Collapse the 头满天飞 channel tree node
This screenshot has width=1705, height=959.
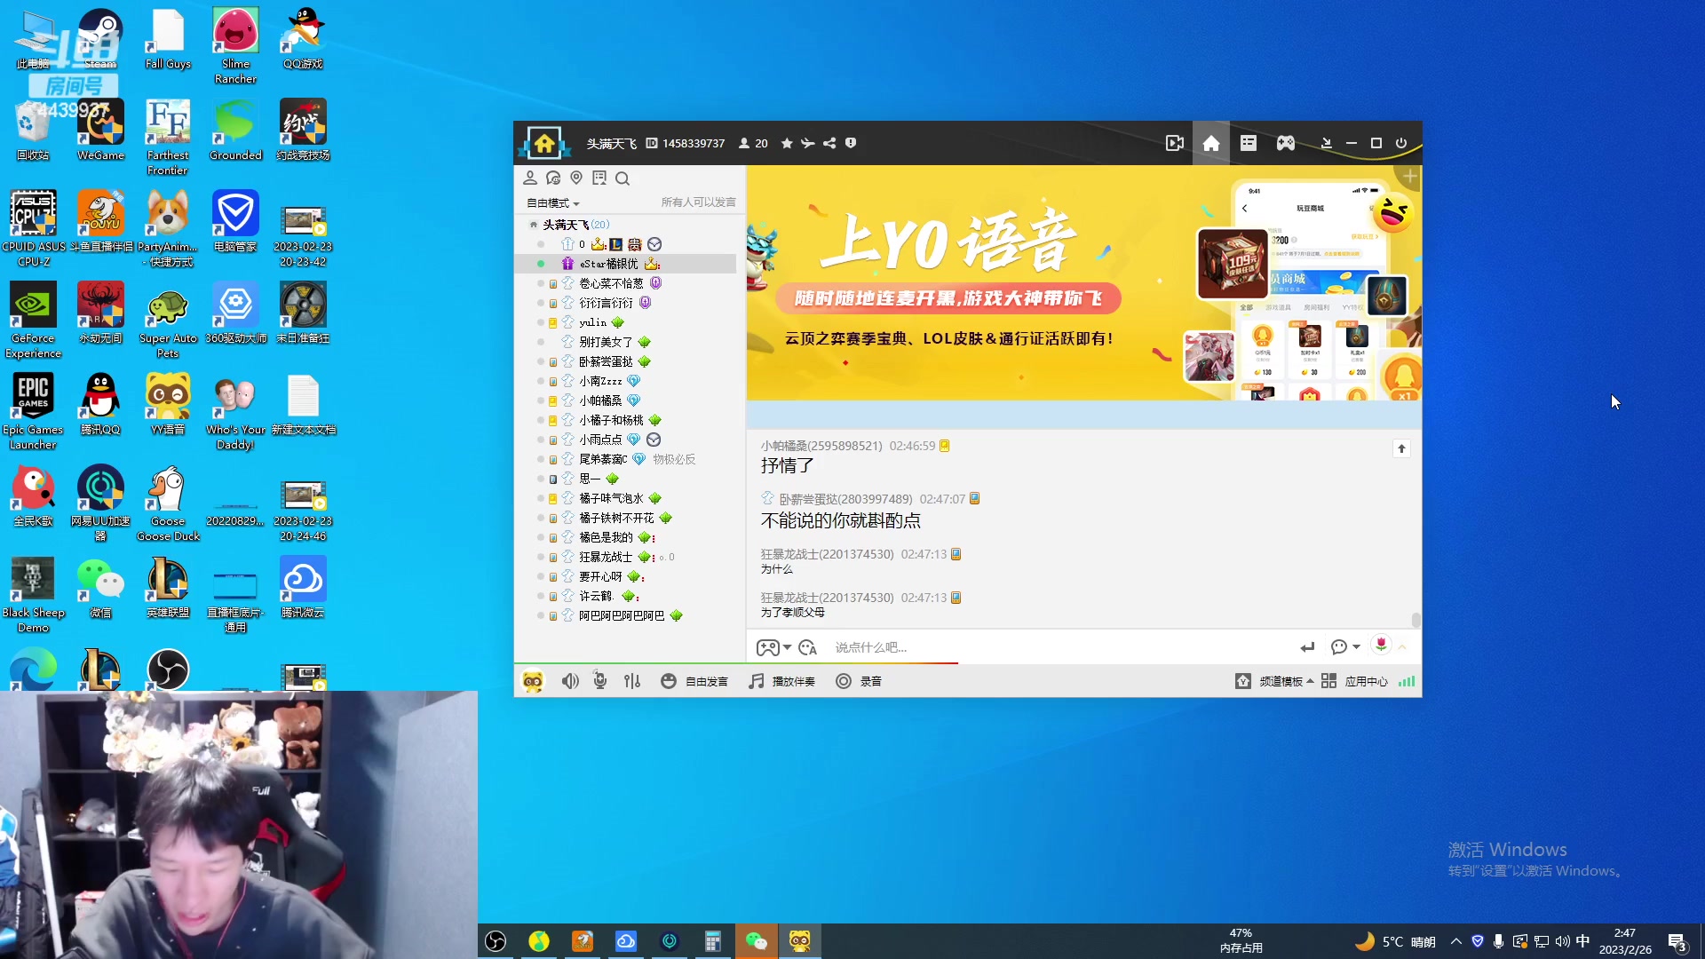pos(534,225)
